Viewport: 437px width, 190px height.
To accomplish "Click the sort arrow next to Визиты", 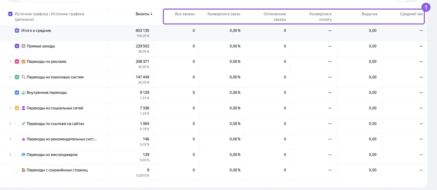I will pos(151,14).
